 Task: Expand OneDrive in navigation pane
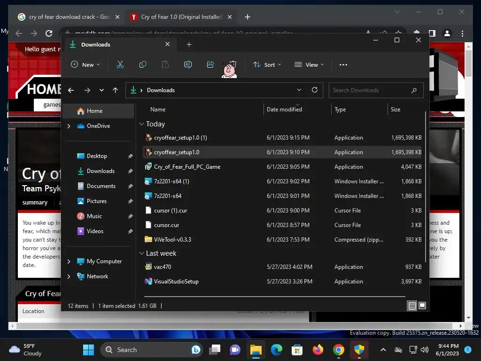(69, 126)
